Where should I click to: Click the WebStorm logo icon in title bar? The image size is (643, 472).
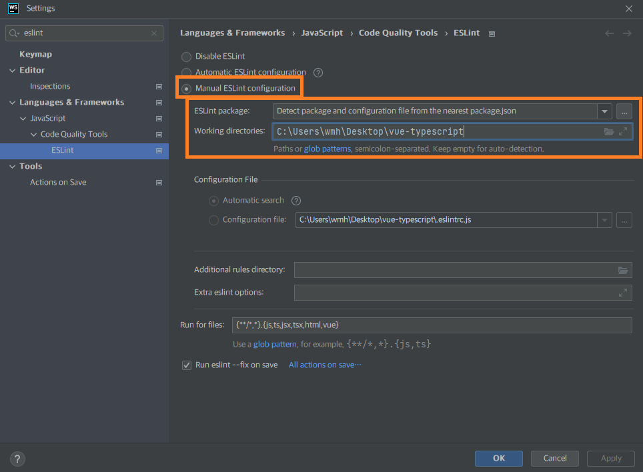(x=13, y=8)
